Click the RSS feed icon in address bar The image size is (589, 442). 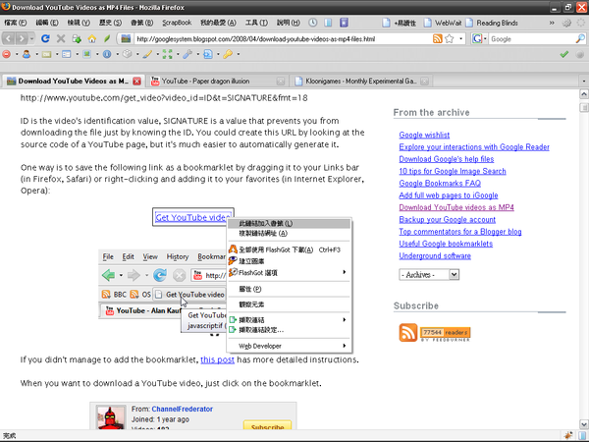click(x=437, y=38)
